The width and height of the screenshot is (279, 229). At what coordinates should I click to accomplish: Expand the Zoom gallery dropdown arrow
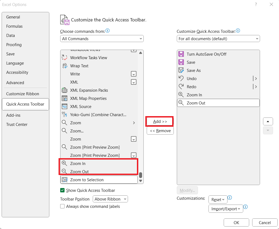(134, 139)
